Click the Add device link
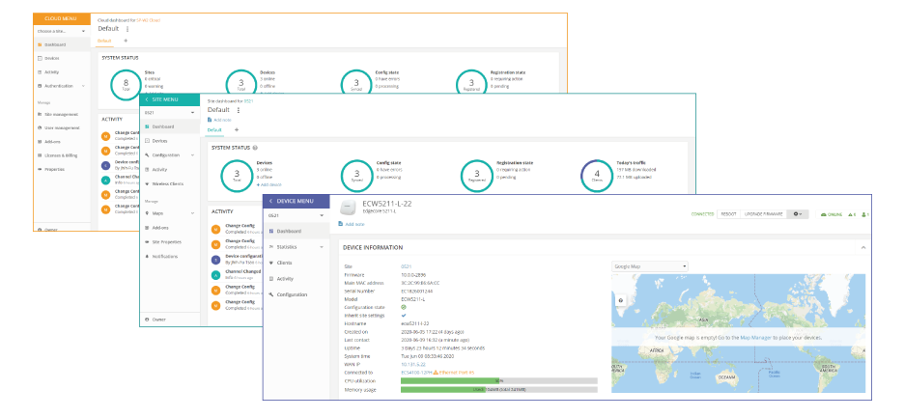The width and height of the screenshot is (904, 418). (x=268, y=184)
